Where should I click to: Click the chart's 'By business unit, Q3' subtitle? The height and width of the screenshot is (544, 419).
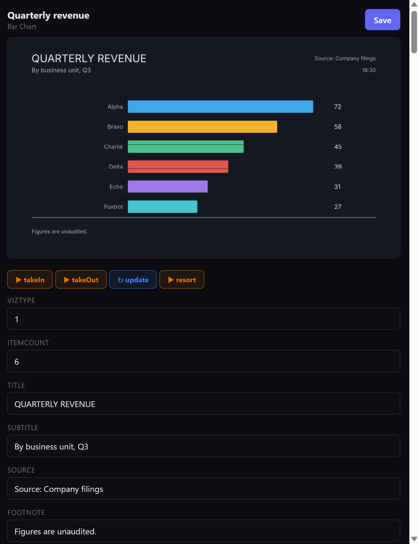(61, 70)
